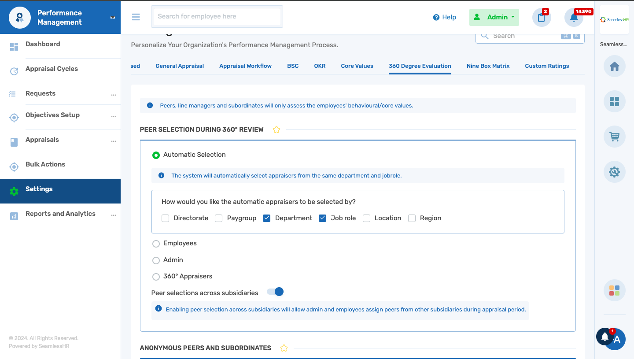The width and height of the screenshot is (634, 359).
Task: Click the star beside Peer Selection heading
Action: (276, 129)
